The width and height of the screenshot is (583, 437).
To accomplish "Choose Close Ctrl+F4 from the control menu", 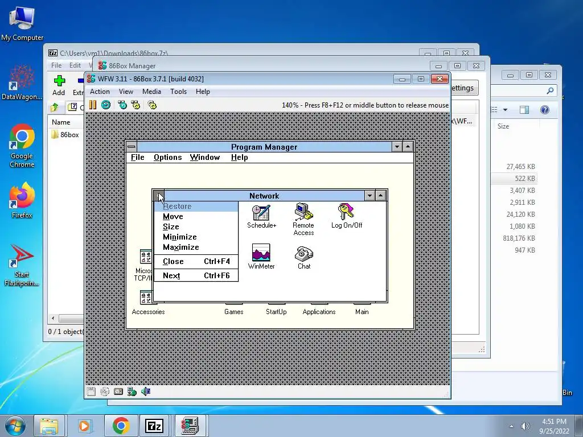I will pos(196,261).
